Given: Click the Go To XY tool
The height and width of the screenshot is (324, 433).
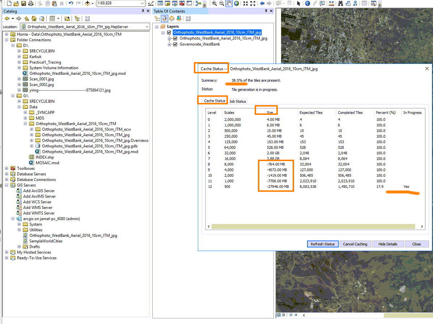Looking at the screenshot, I should pyautogui.click(x=355, y=3).
